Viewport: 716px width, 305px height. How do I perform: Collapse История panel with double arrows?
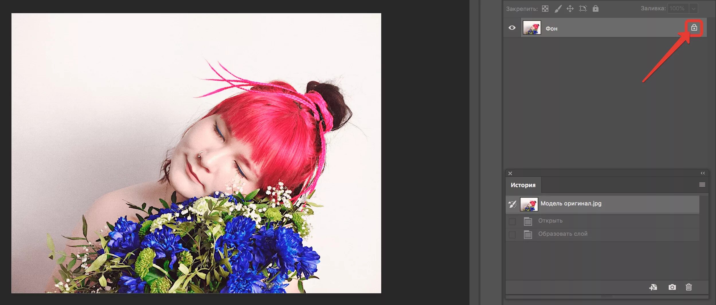(703, 173)
